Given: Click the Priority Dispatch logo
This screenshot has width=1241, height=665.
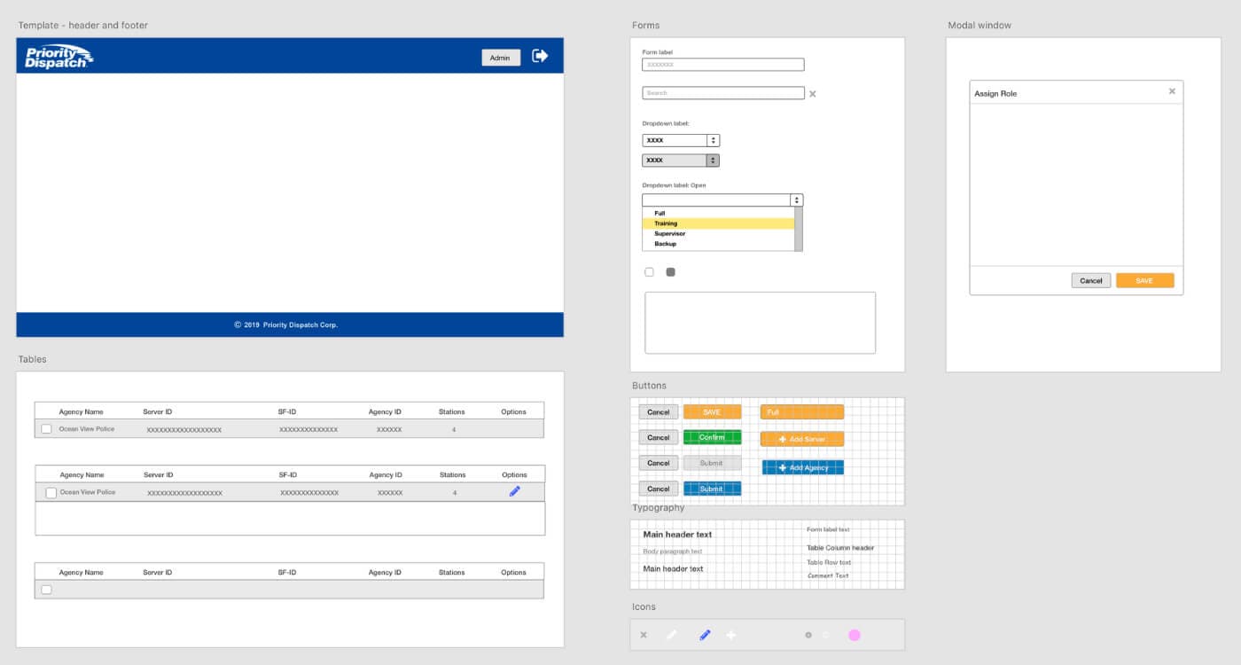Looking at the screenshot, I should [57, 56].
